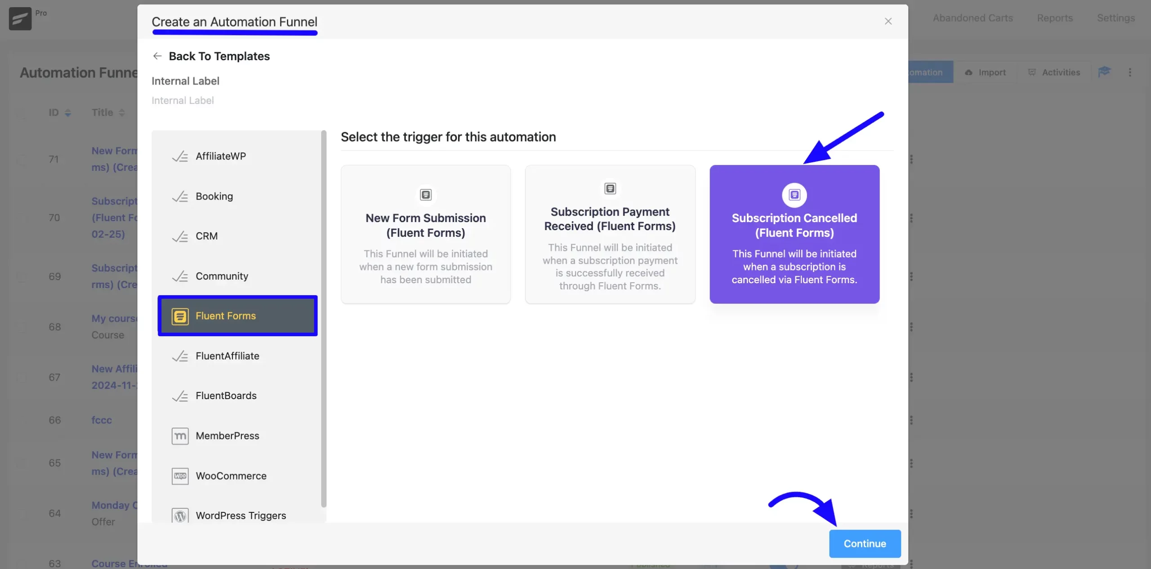The image size is (1151, 569).
Task: Tick the checkbox for funnel row 65
Action: click(22, 463)
